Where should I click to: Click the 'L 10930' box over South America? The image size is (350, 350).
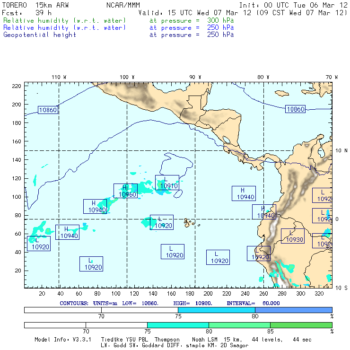click(x=293, y=236)
